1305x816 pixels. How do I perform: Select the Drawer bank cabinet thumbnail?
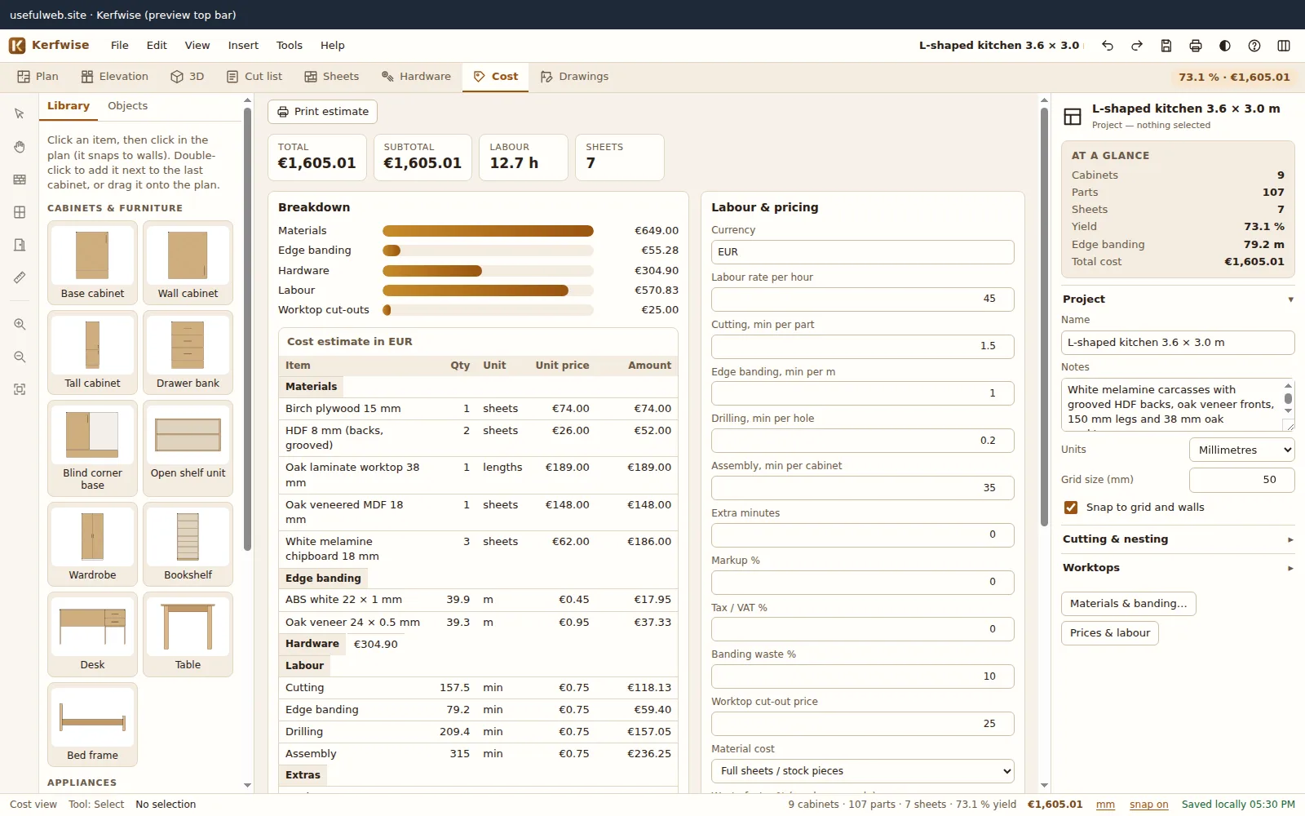(188, 353)
